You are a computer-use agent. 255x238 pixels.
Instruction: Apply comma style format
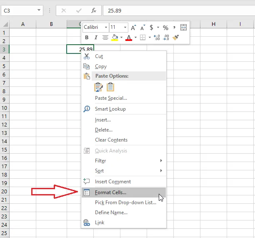(x=174, y=27)
